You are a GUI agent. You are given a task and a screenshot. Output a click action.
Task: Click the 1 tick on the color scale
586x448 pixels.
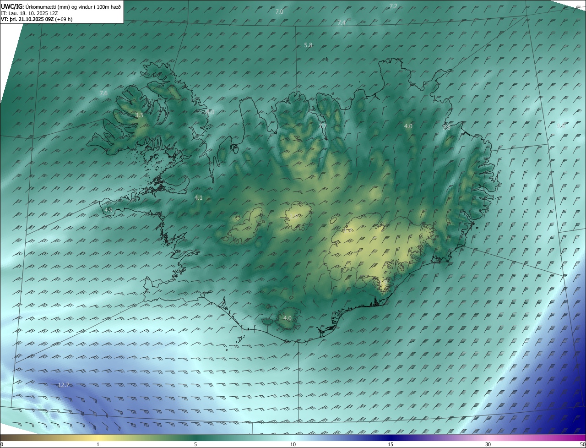pyautogui.click(x=98, y=444)
